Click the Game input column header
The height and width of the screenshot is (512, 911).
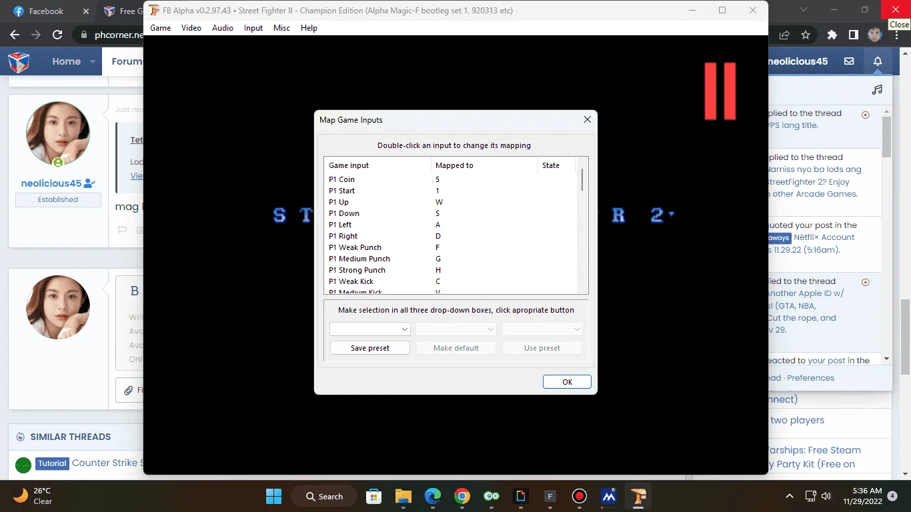[377, 165]
